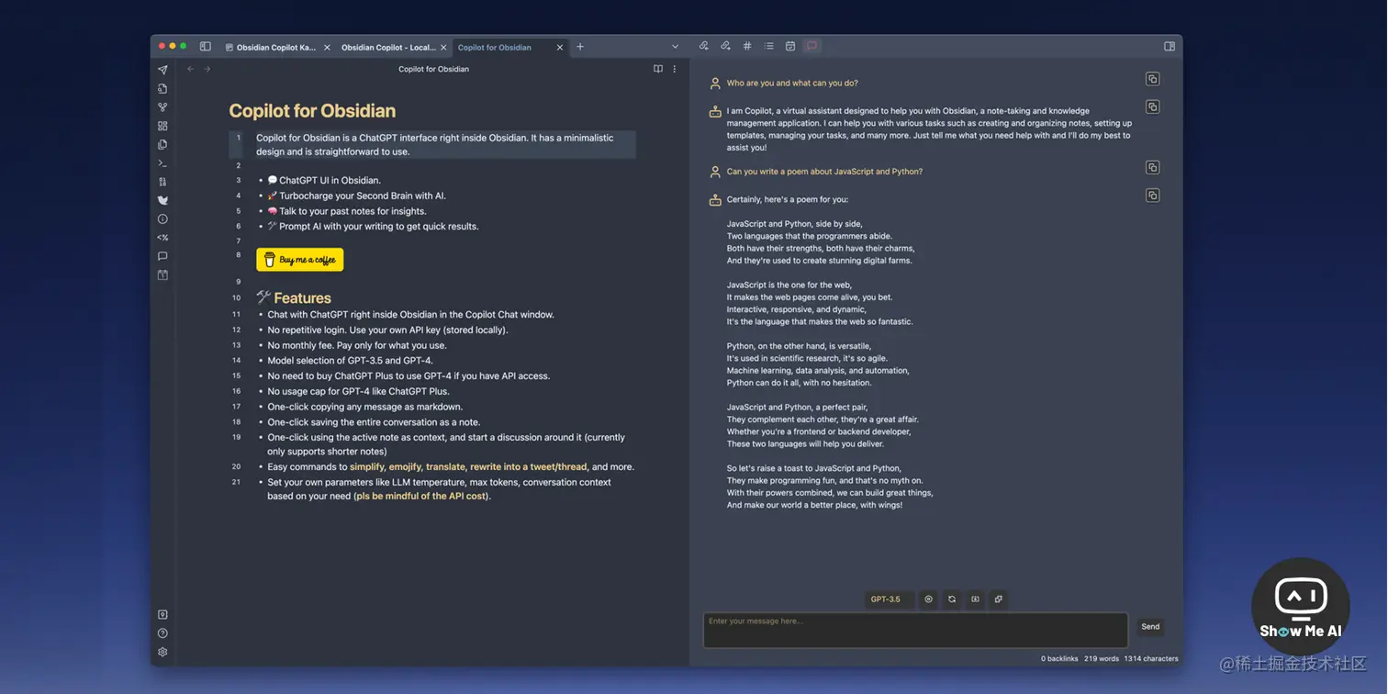This screenshot has height=694, width=1388.
Task: Switch to reading view book icon
Action: pos(658,69)
